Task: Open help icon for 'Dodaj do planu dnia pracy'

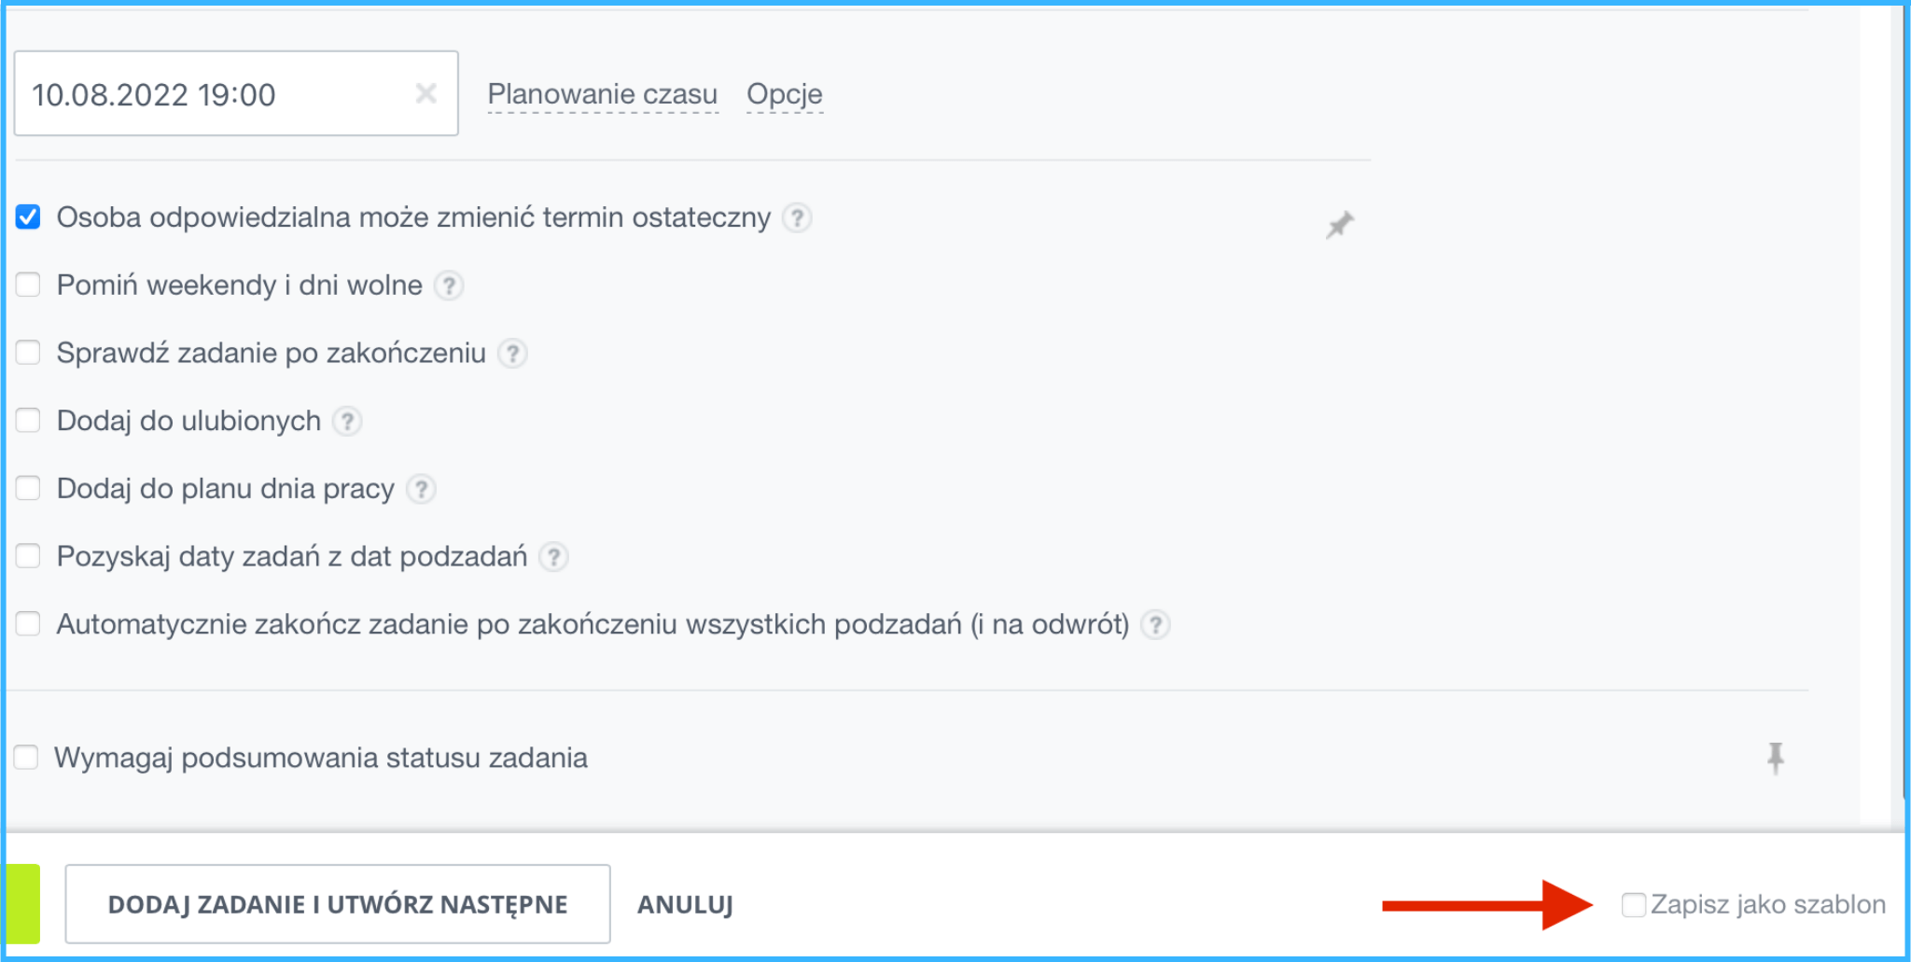Action: [421, 489]
